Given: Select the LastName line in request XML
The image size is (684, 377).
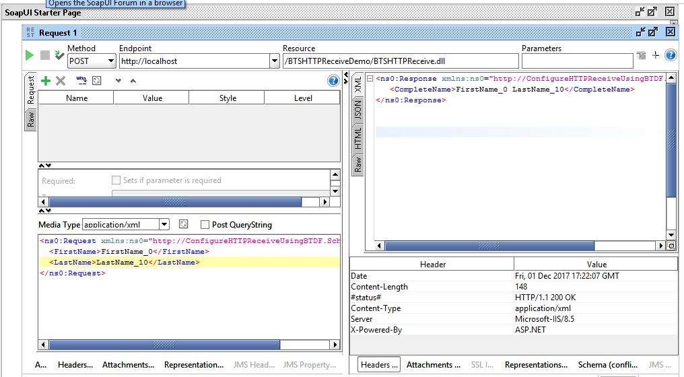Looking at the screenshot, I should (189, 263).
